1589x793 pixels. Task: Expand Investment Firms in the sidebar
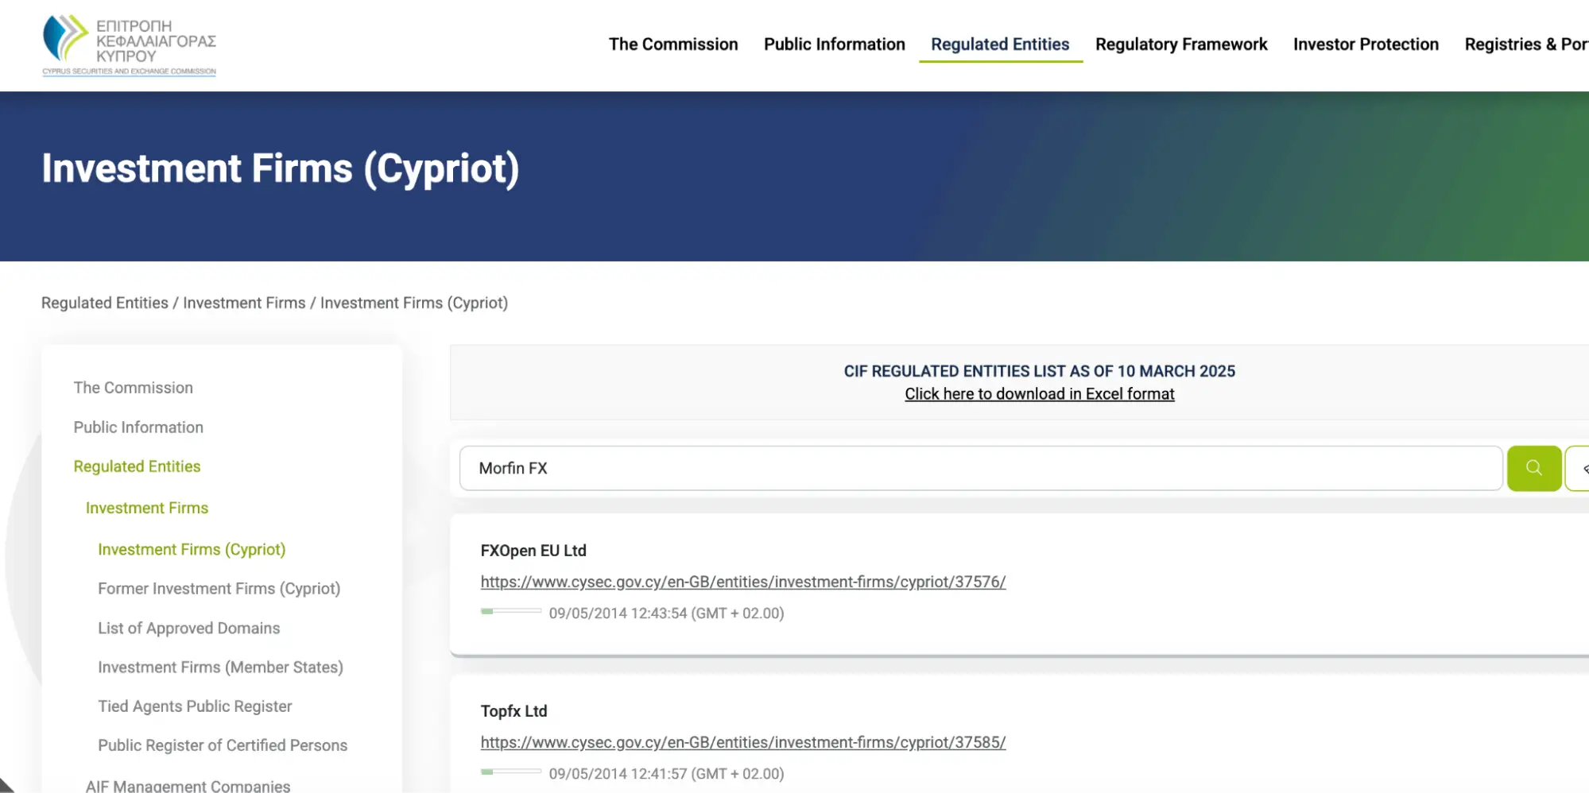point(146,508)
